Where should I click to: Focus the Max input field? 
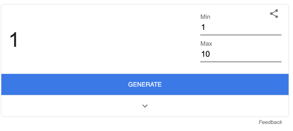241,54
